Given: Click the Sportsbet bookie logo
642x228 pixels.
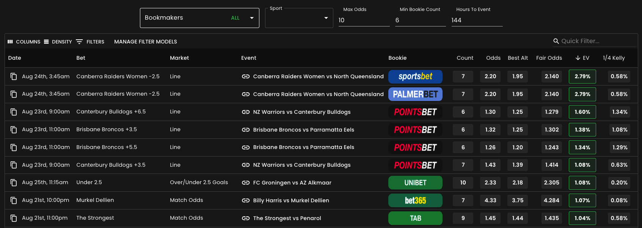Looking at the screenshot, I should 415,76.
